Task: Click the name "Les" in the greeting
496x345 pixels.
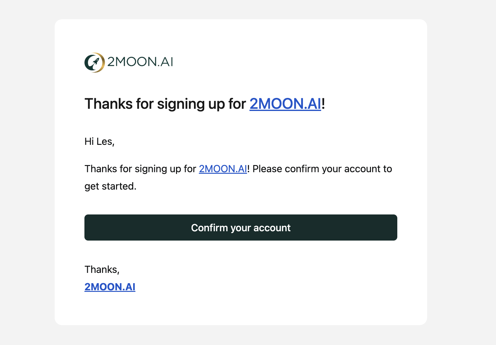Action: 104,142
